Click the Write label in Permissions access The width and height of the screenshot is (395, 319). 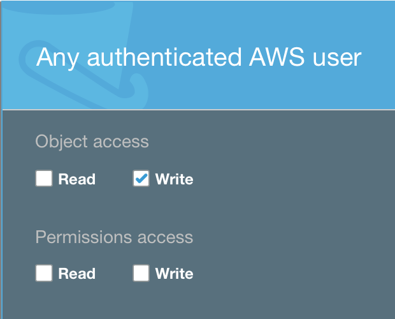174,273
